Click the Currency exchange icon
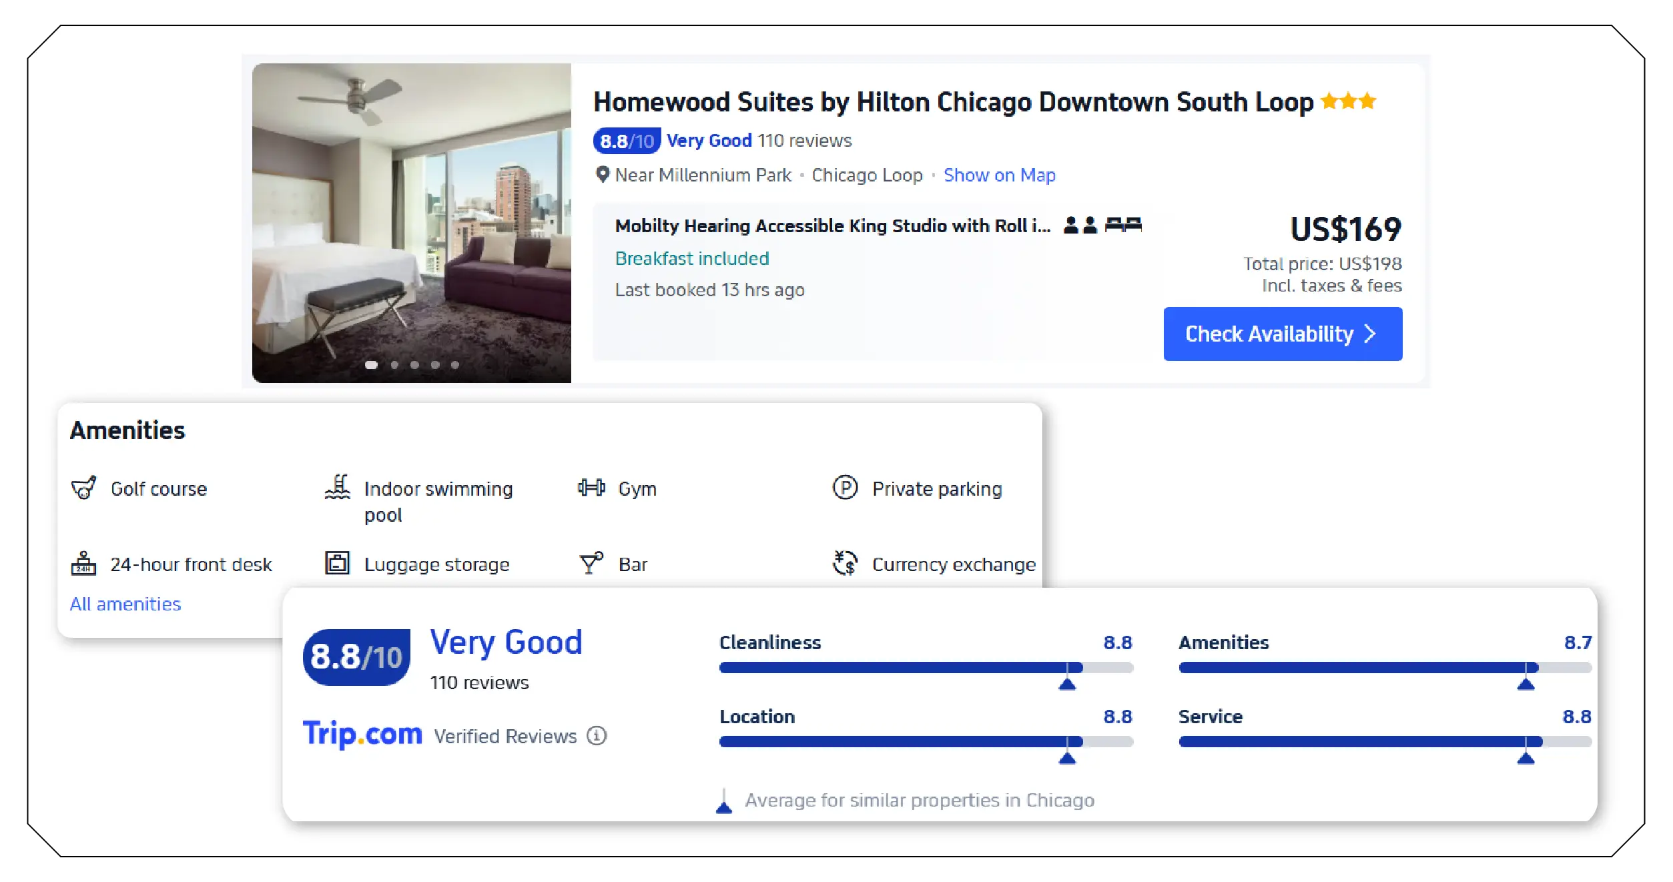 tap(845, 563)
